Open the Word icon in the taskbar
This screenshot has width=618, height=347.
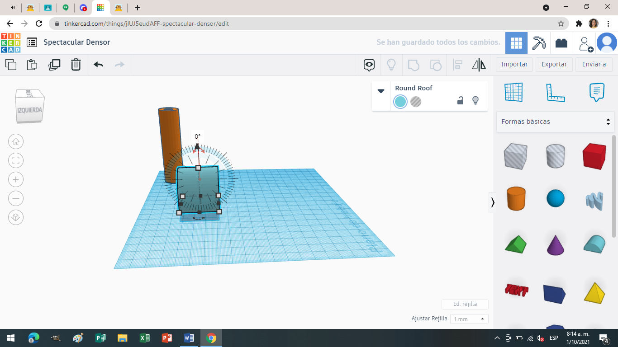pos(189,338)
